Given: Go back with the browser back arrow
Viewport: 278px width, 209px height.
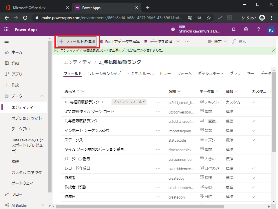Looking at the screenshot, I should [7, 18].
